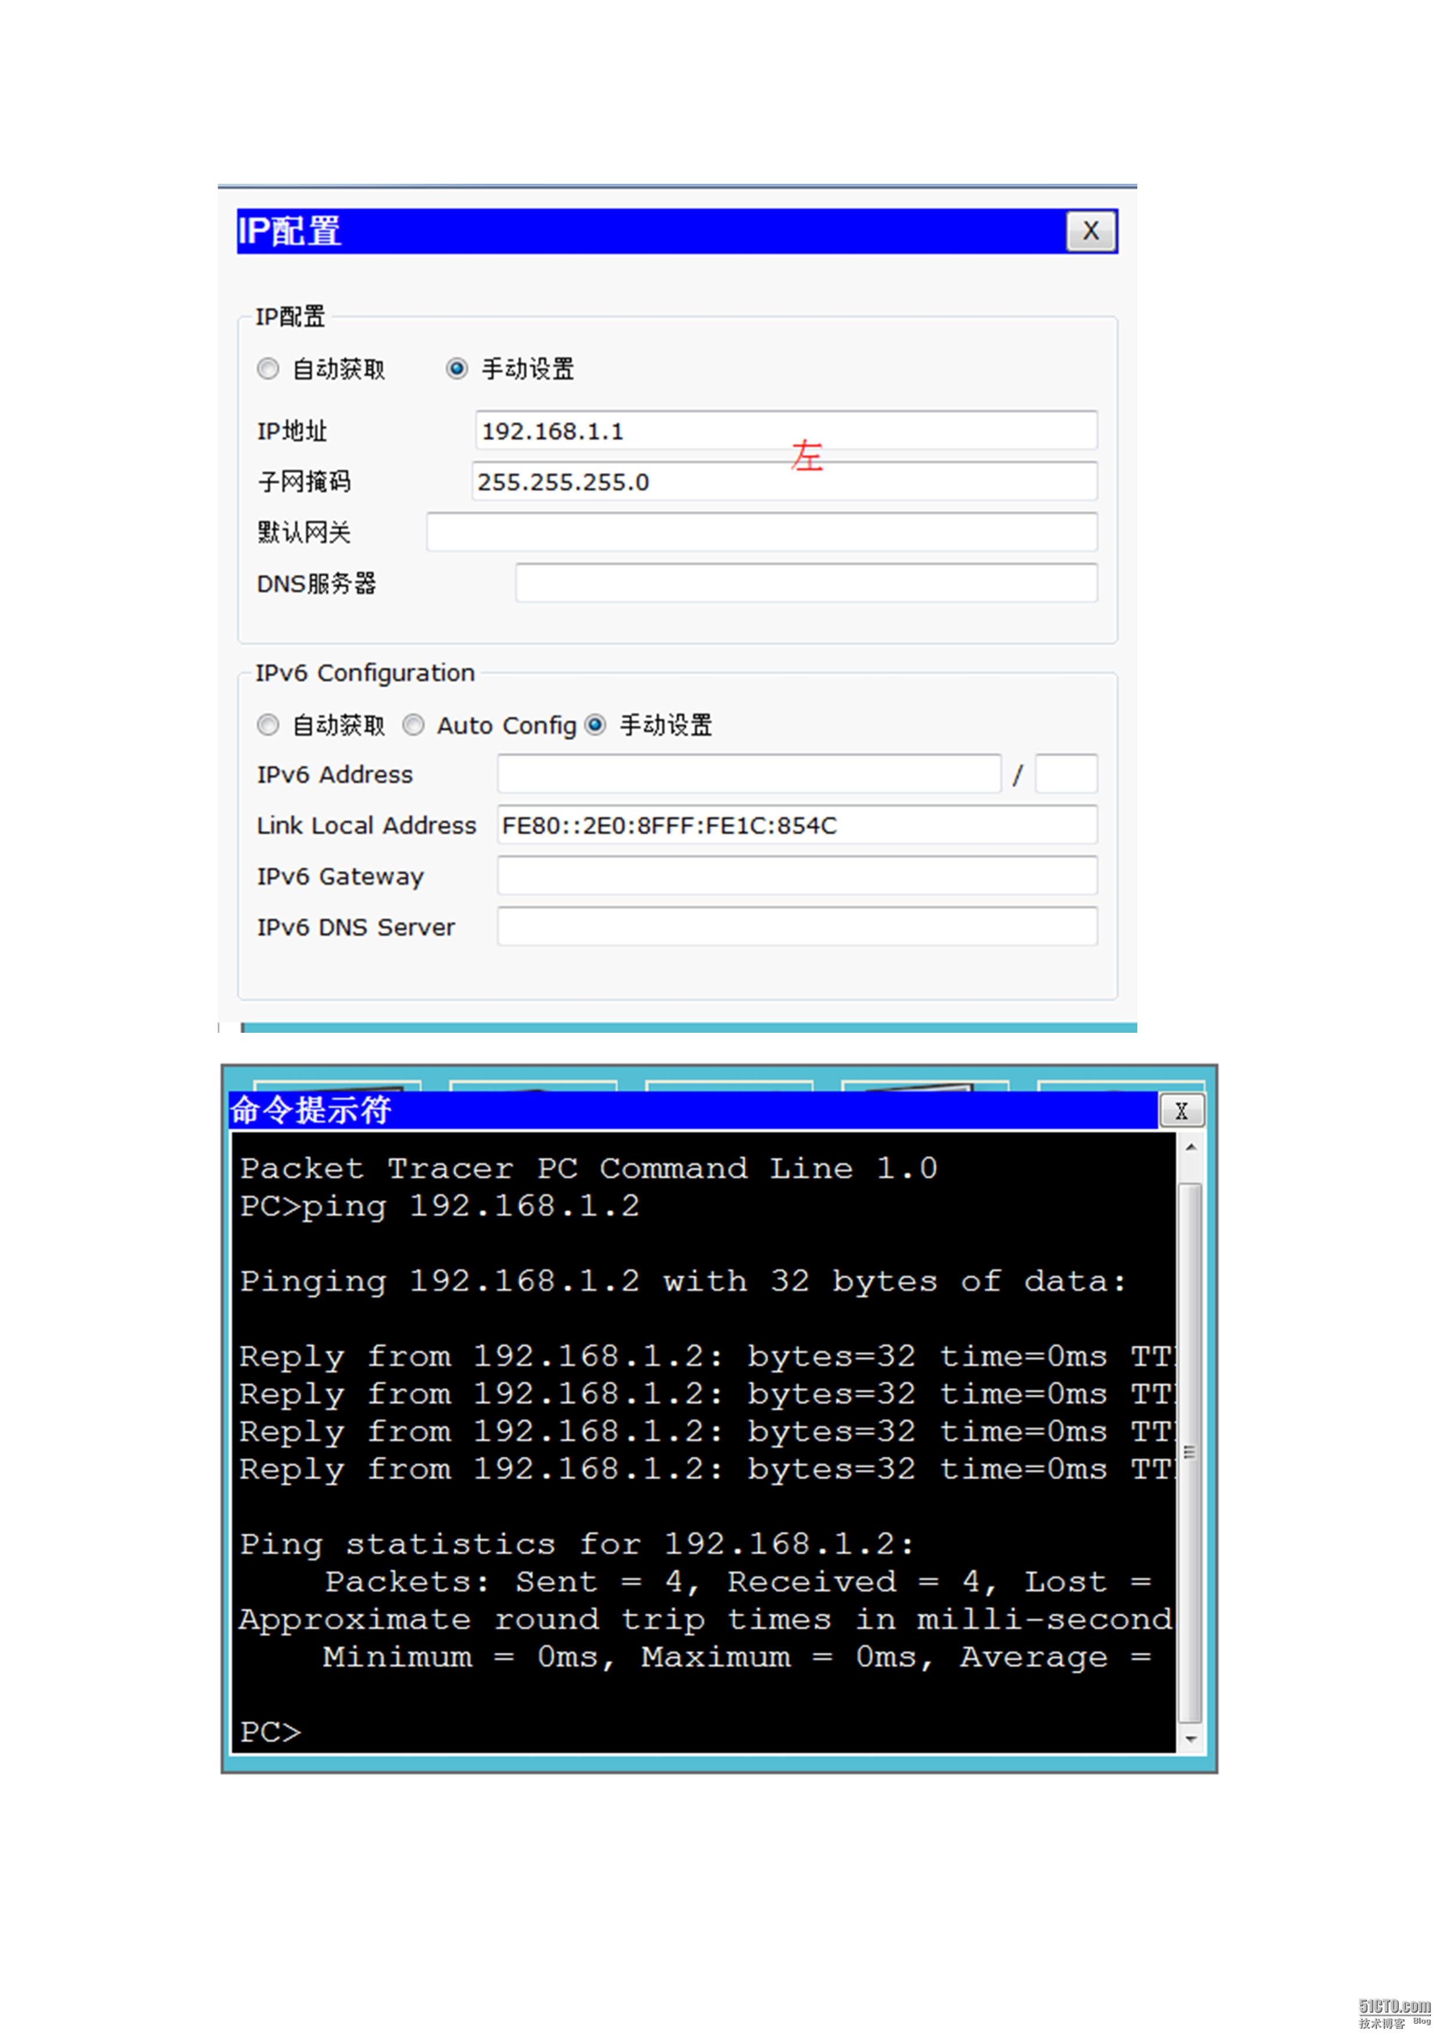Click the 'Packets: Sent = 4' line
The width and height of the screenshot is (1442, 2040).
(738, 1582)
